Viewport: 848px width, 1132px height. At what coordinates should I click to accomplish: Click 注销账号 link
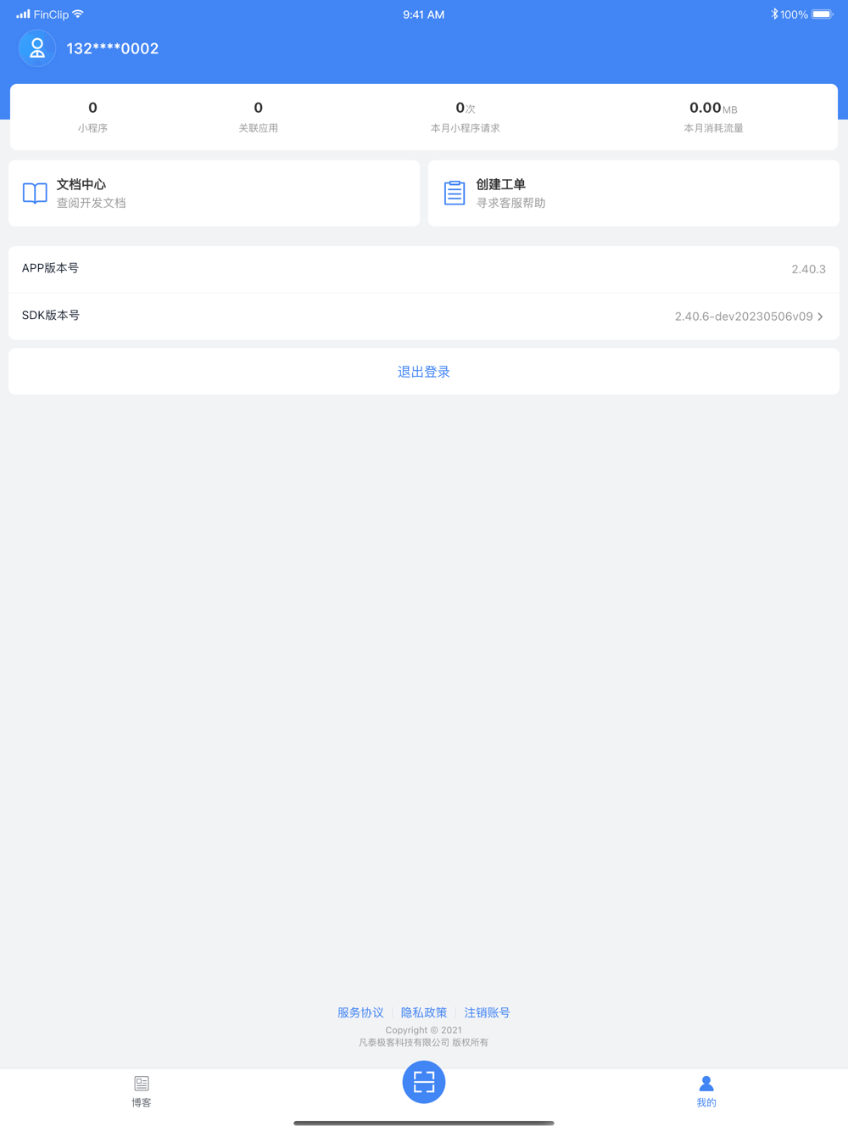click(x=488, y=1012)
